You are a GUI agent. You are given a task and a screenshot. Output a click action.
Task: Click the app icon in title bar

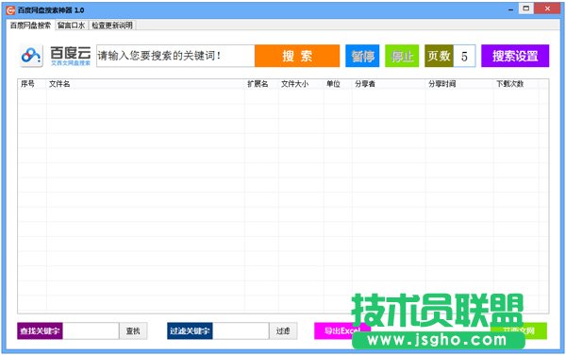point(10,10)
